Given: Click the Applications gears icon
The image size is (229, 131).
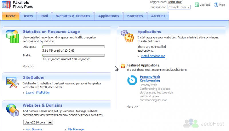Looking at the screenshot, I should pos(127,36).
